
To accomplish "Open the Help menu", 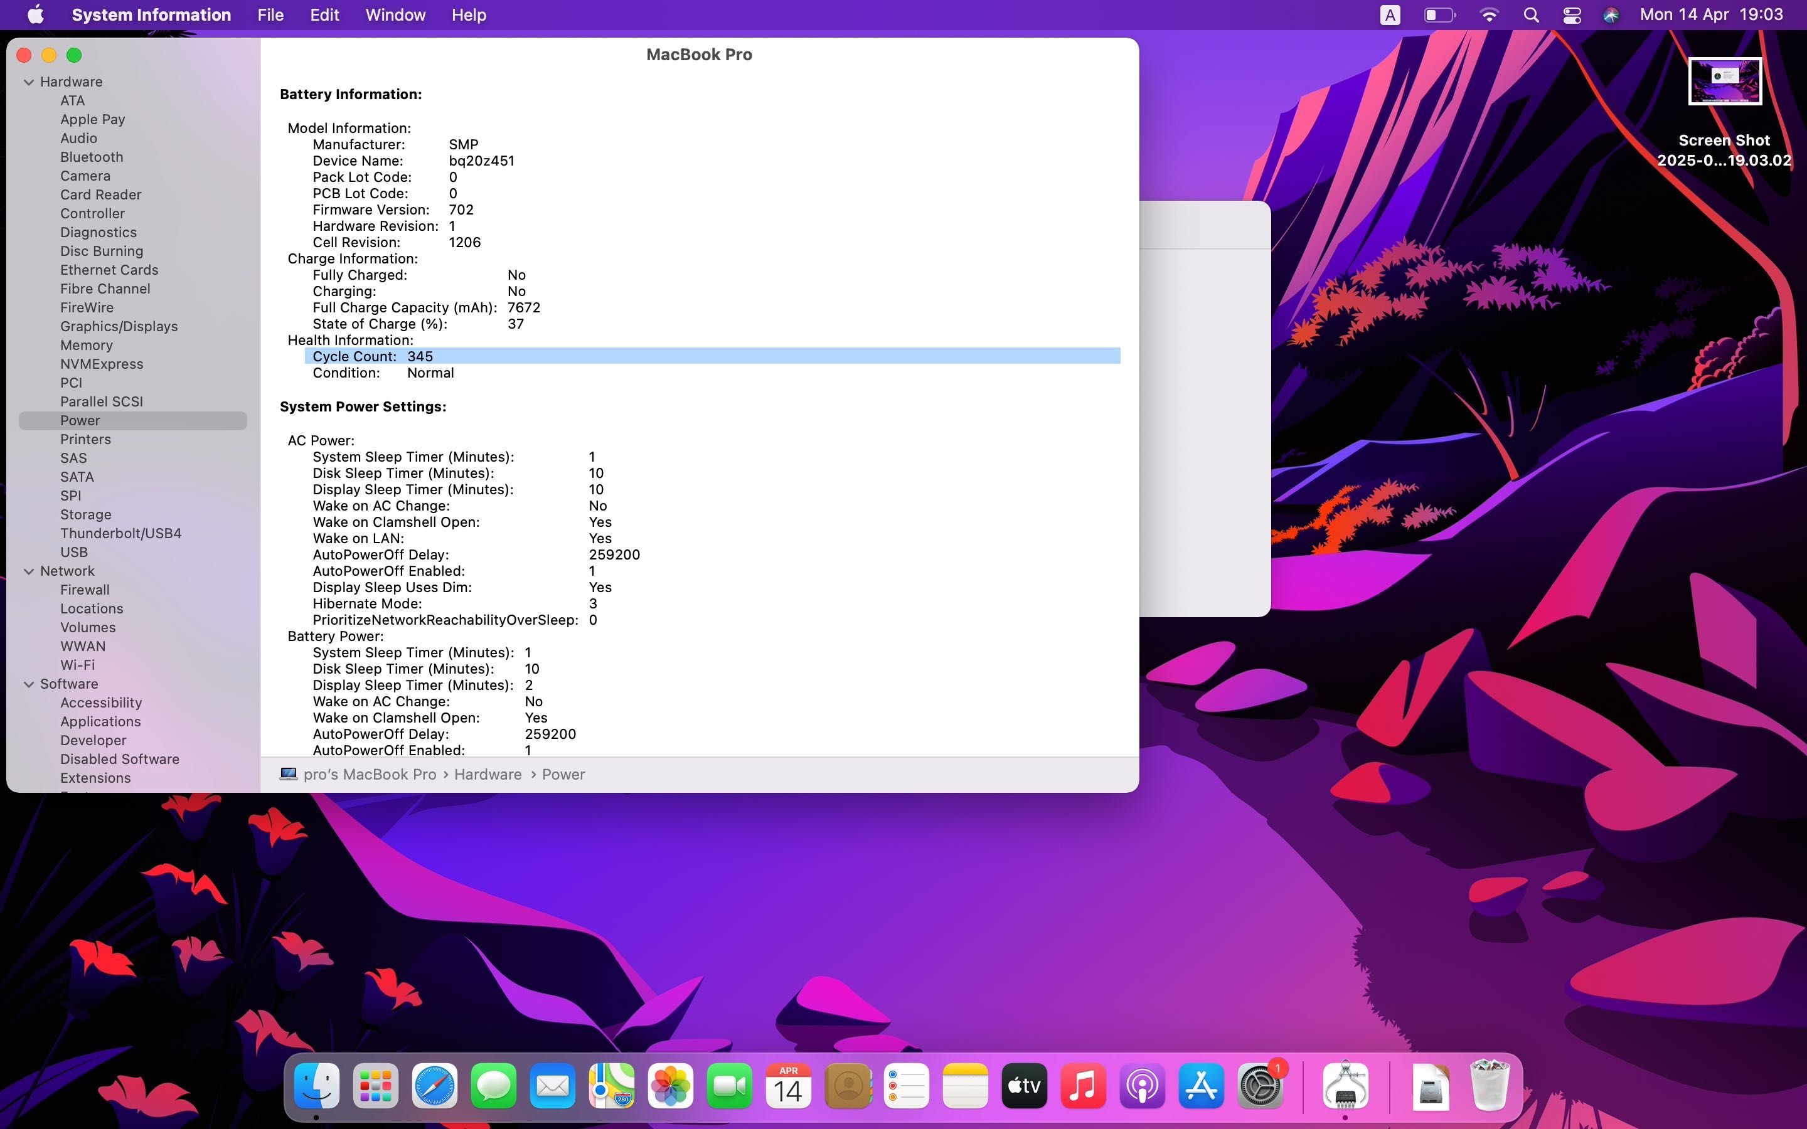I will 469,15.
